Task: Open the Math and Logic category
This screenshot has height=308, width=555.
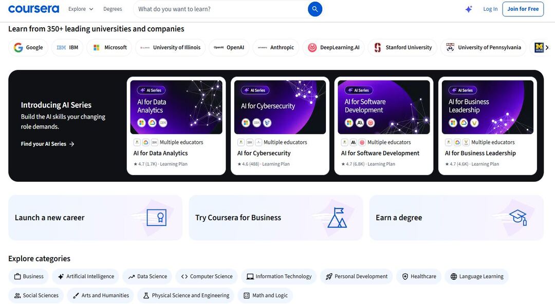Action: tap(265, 296)
